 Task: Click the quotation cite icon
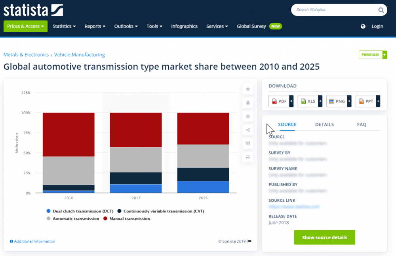pos(248,143)
